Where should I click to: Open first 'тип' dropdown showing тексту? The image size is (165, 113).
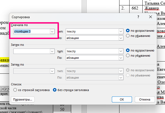(121, 32)
